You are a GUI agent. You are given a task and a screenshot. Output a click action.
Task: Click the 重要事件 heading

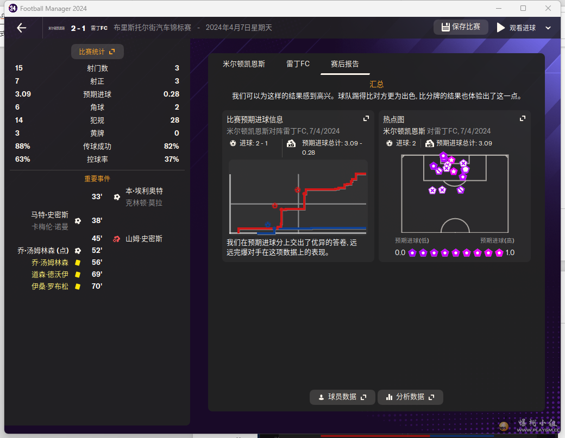click(97, 179)
